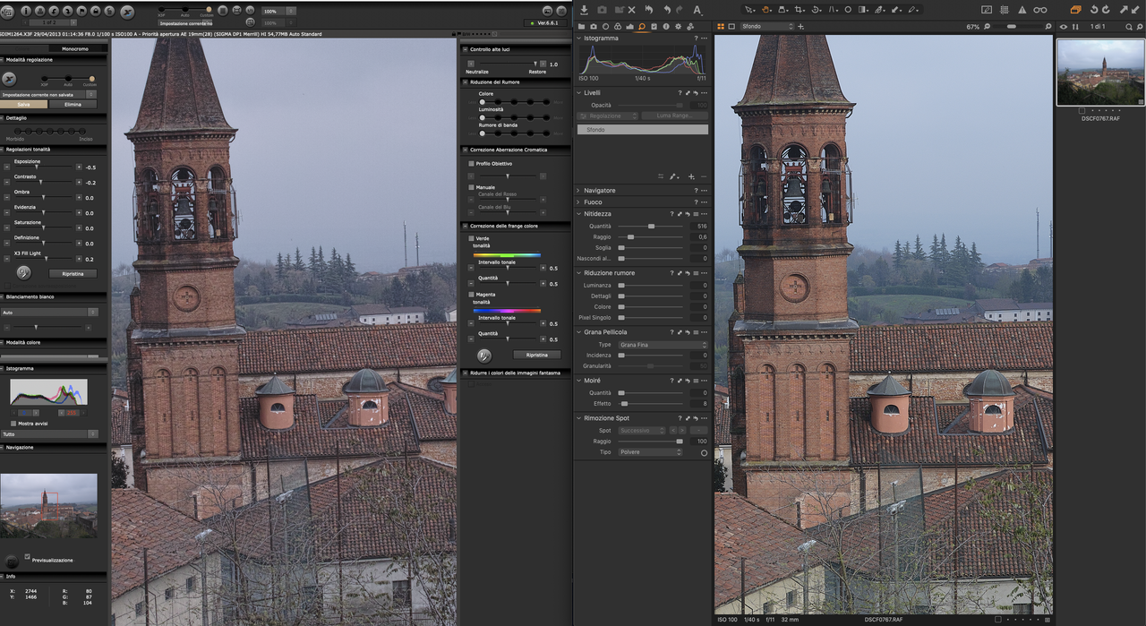This screenshot has height=626, width=1146.
Task: Switch to the Monocromo tab
Action: (x=75, y=48)
